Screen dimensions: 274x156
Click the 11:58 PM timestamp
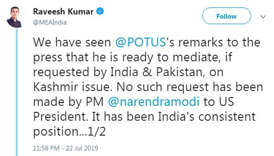tap(46, 148)
